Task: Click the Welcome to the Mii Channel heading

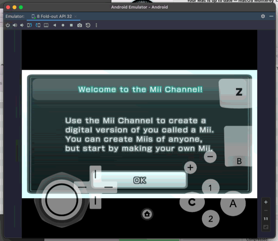Action: (x=140, y=89)
